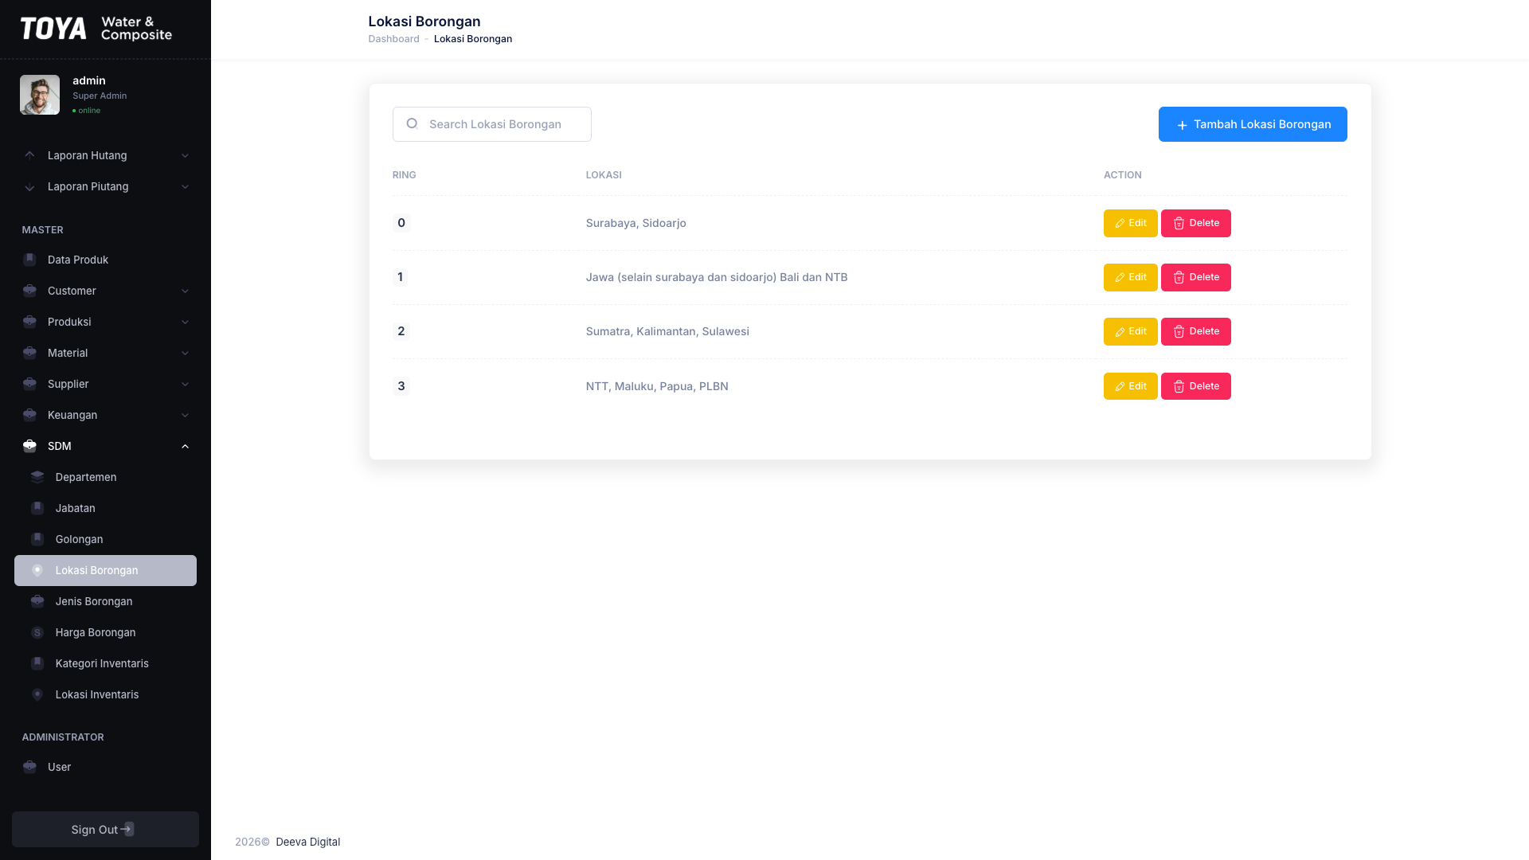Click the Harga Borongan dollar icon
Image resolution: width=1529 pixels, height=860 pixels.
37,632
